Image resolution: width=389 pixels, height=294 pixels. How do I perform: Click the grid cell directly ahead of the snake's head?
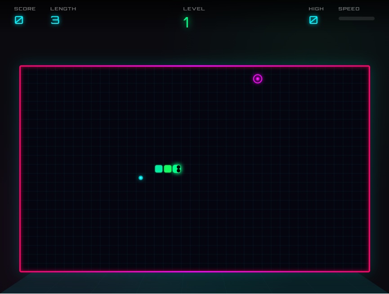(x=186, y=169)
